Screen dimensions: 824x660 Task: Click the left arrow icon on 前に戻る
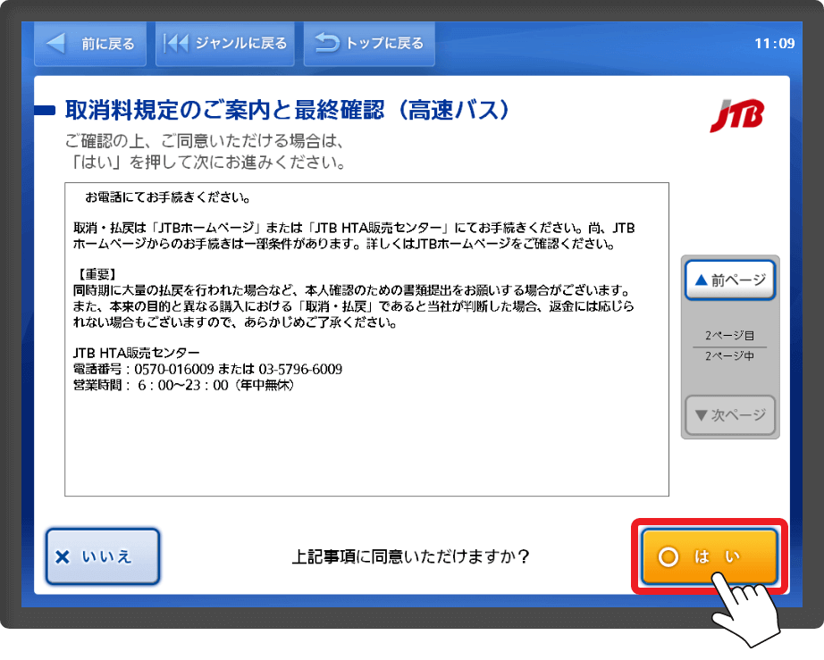(56, 43)
